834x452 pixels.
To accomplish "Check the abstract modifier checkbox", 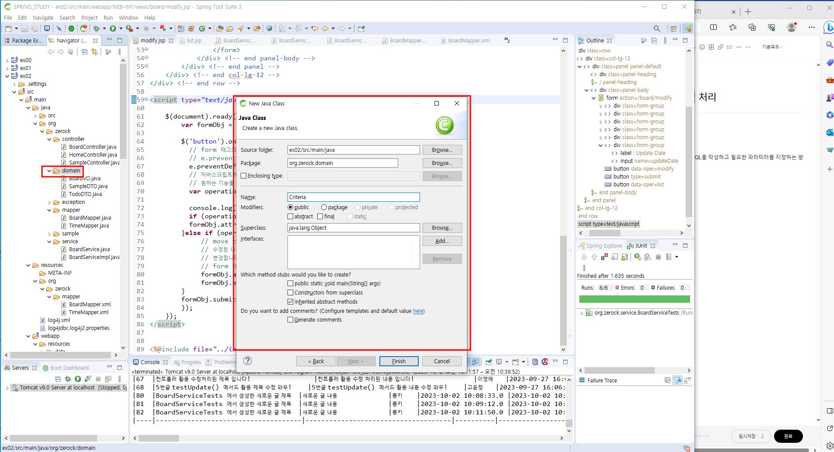I will (290, 216).
